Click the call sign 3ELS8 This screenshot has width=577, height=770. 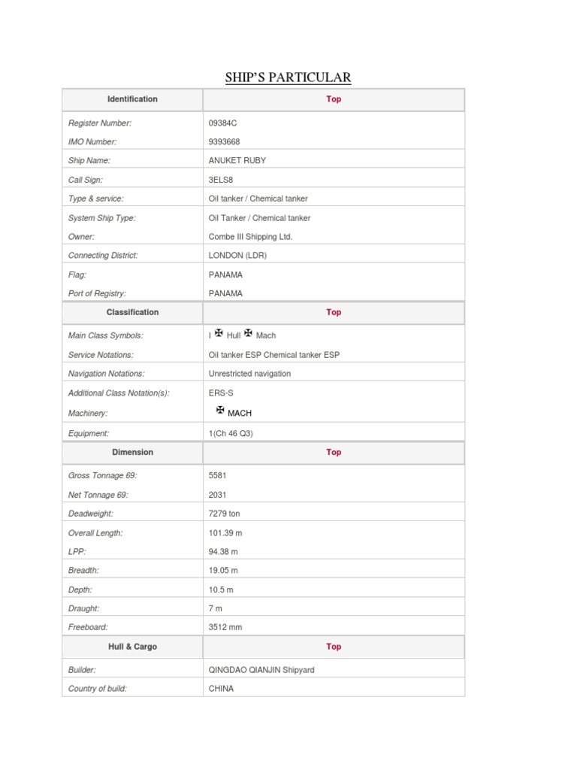point(221,180)
